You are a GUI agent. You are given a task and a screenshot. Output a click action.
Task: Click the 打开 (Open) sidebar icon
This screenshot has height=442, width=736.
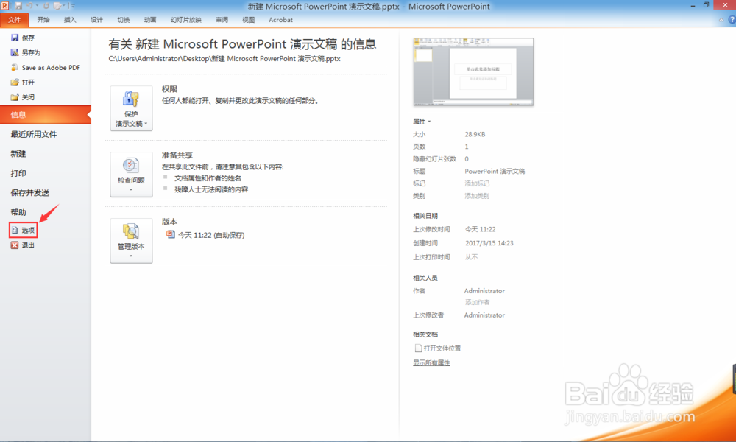pos(16,82)
